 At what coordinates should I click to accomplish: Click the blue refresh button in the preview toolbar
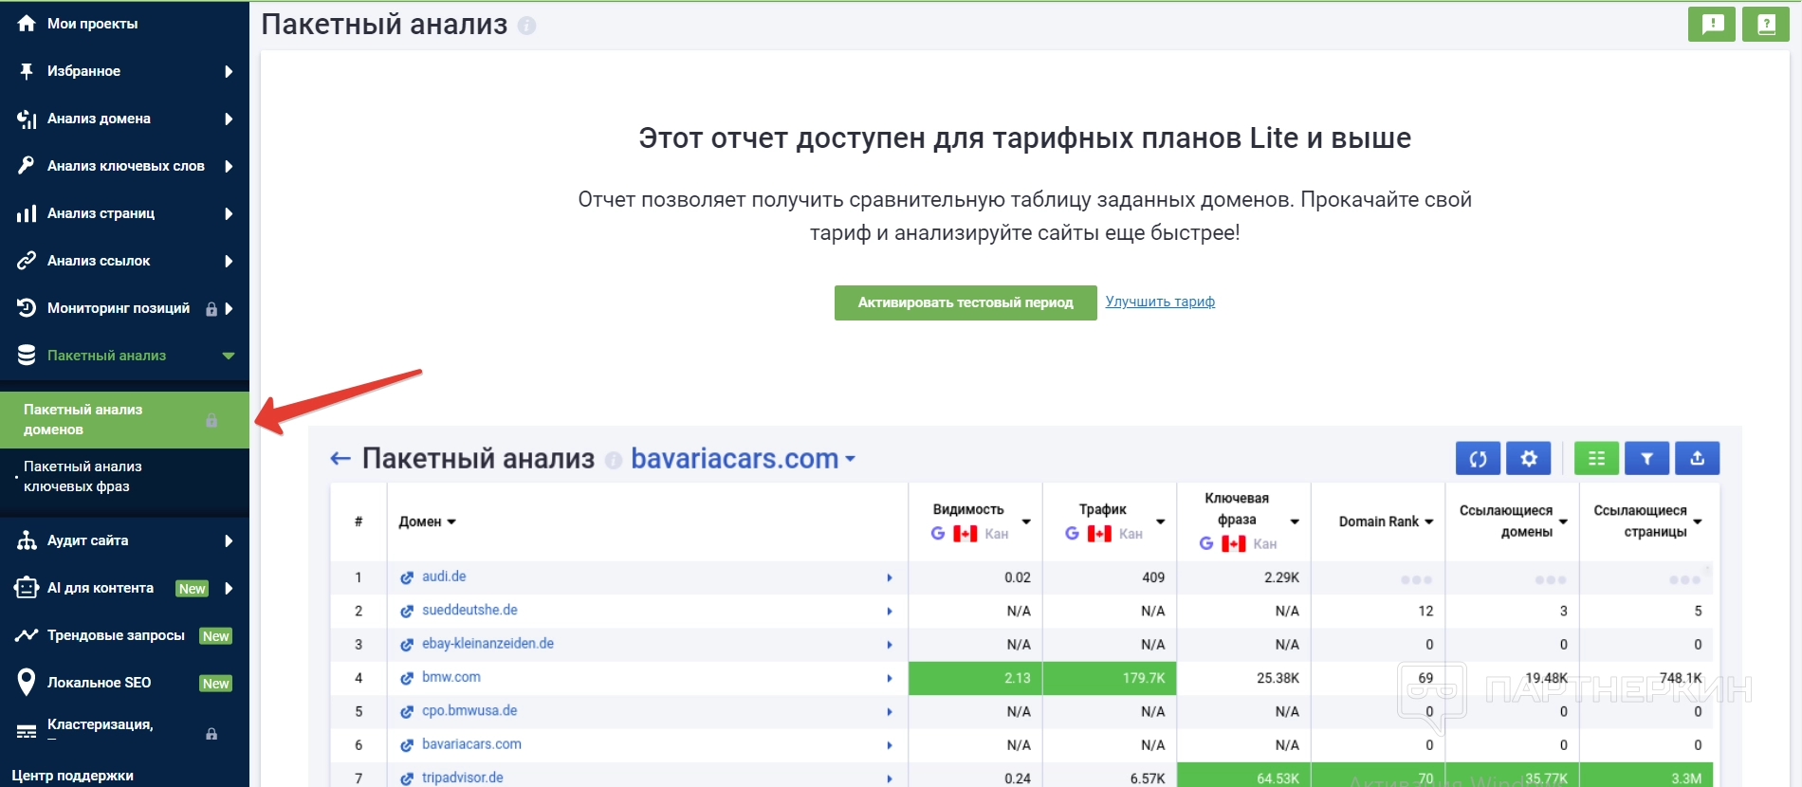click(1479, 459)
